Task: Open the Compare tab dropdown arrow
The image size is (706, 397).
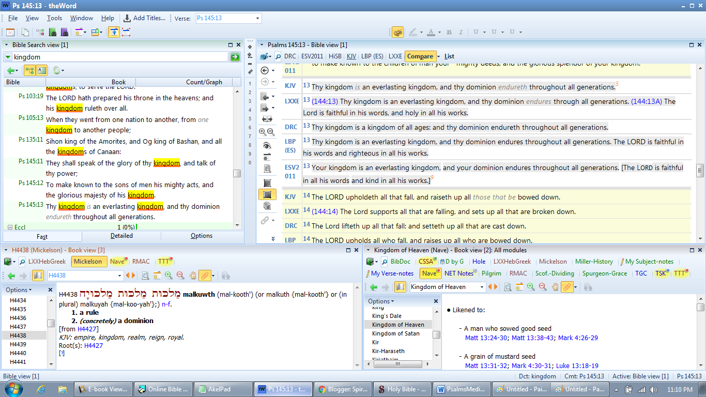Action: point(438,56)
